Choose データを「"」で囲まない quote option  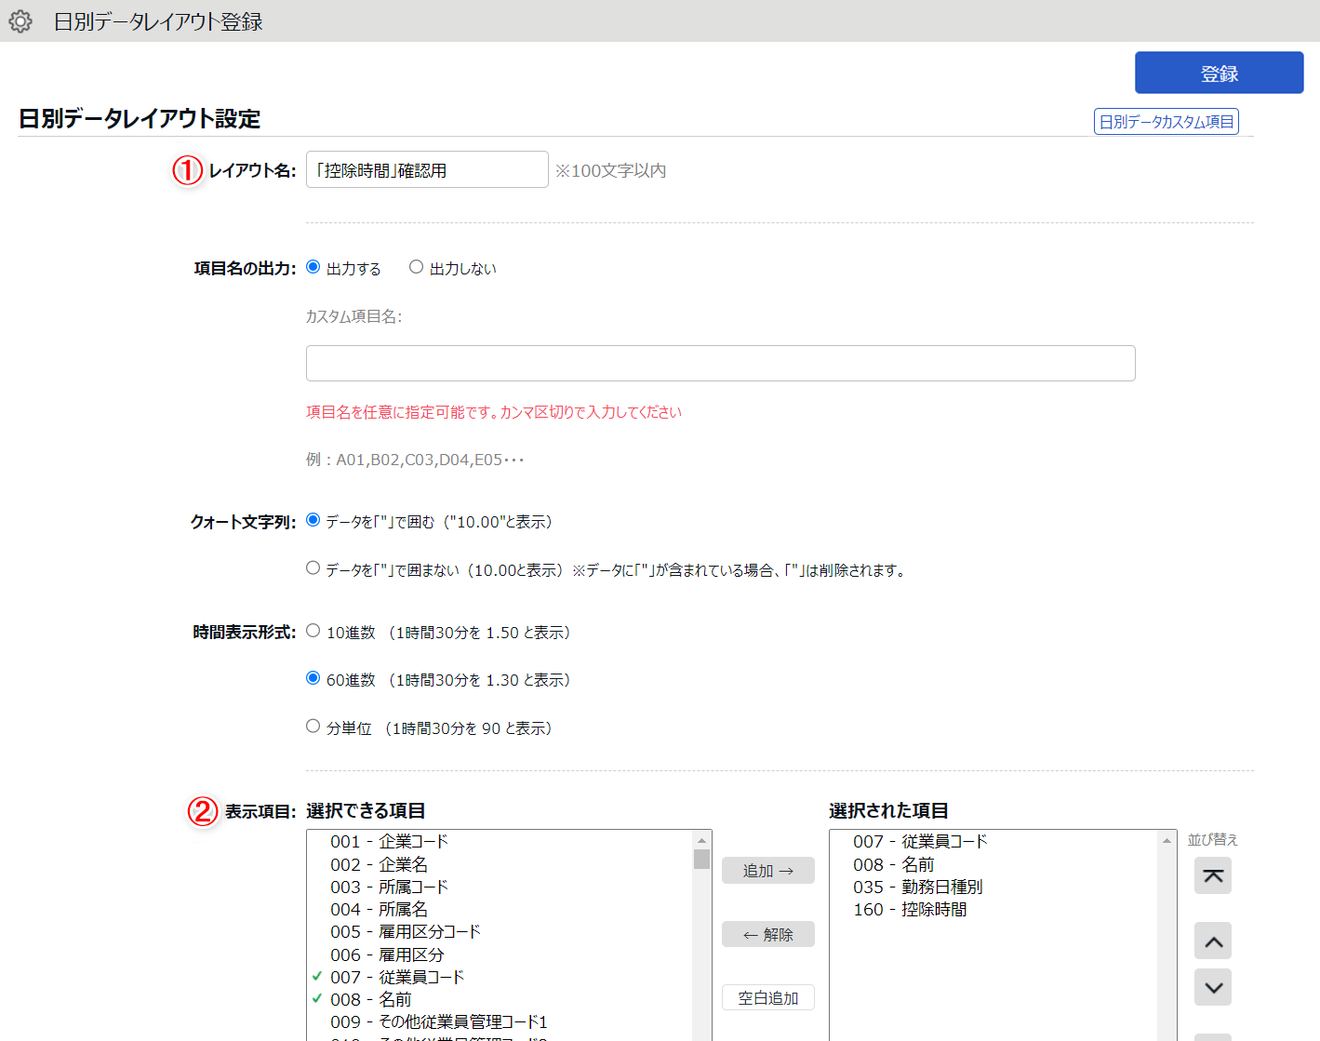click(313, 568)
